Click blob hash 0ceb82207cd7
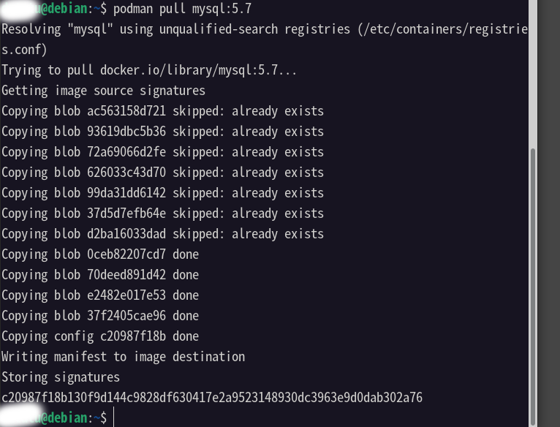Screen dimensions: 560x427 [x=126, y=254]
